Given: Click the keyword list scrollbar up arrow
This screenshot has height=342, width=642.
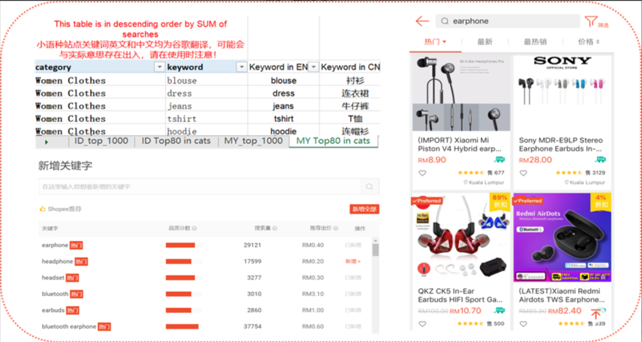Looking at the screenshot, I should (376, 241).
